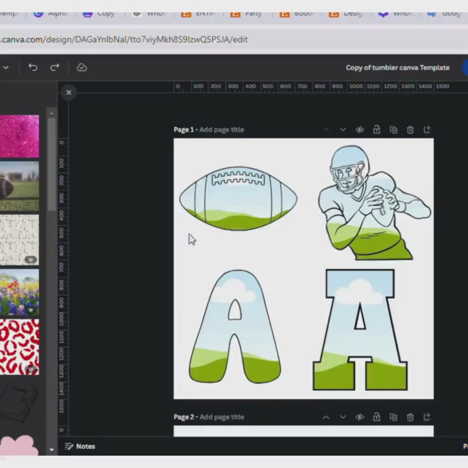The height and width of the screenshot is (468, 468).
Task: Open the Notes panel
Action: (x=80, y=446)
